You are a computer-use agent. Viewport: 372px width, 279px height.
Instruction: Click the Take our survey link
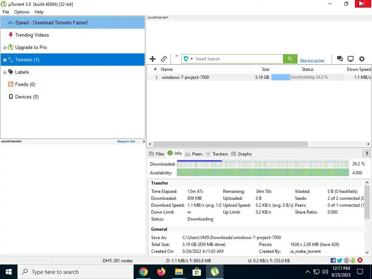(x=312, y=60)
